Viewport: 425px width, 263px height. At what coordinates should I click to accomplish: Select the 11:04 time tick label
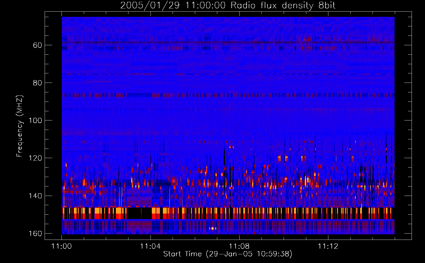pos(150,246)
